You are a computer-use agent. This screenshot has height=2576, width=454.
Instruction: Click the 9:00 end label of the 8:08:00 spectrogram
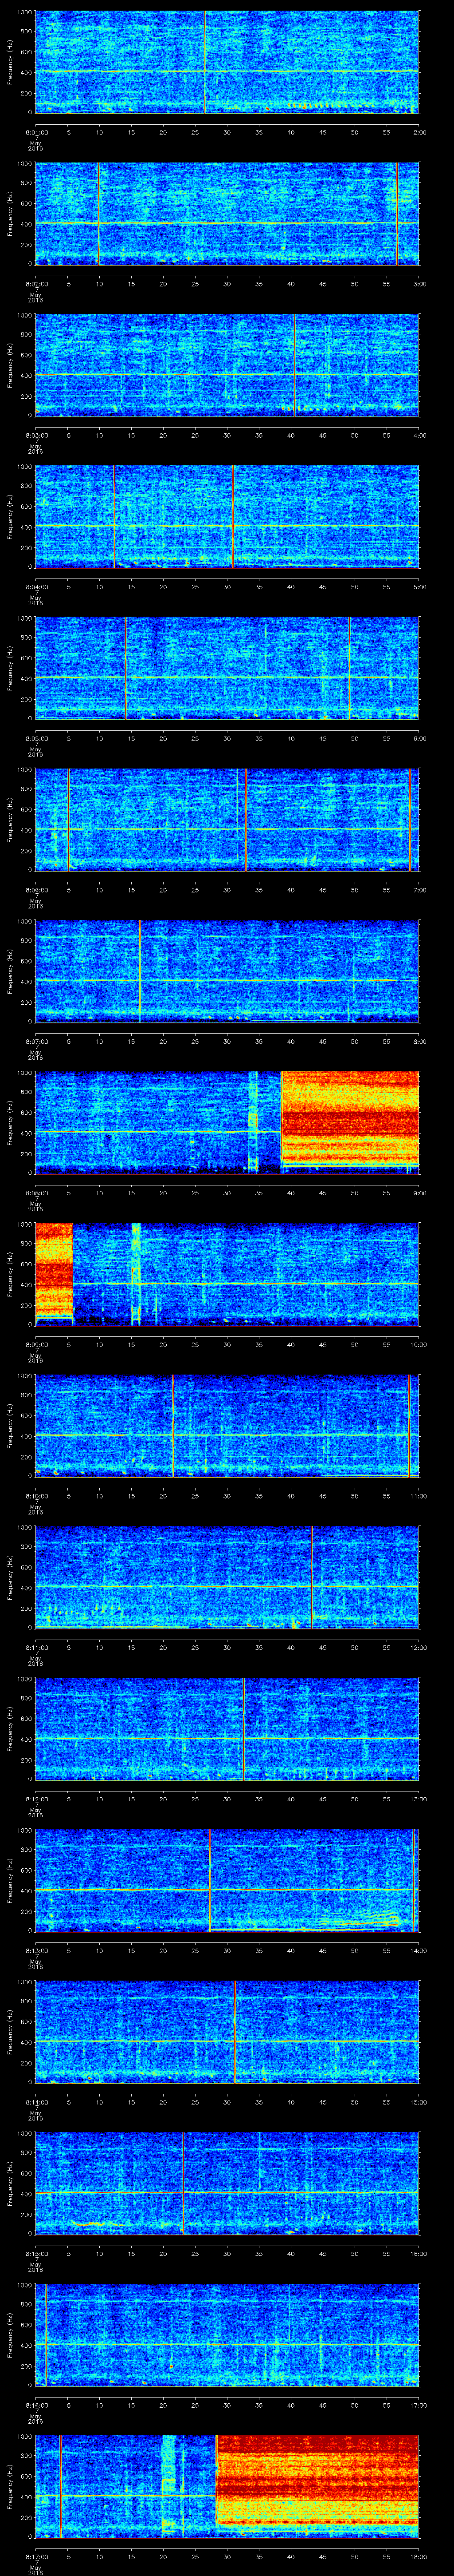point(419,1193)
